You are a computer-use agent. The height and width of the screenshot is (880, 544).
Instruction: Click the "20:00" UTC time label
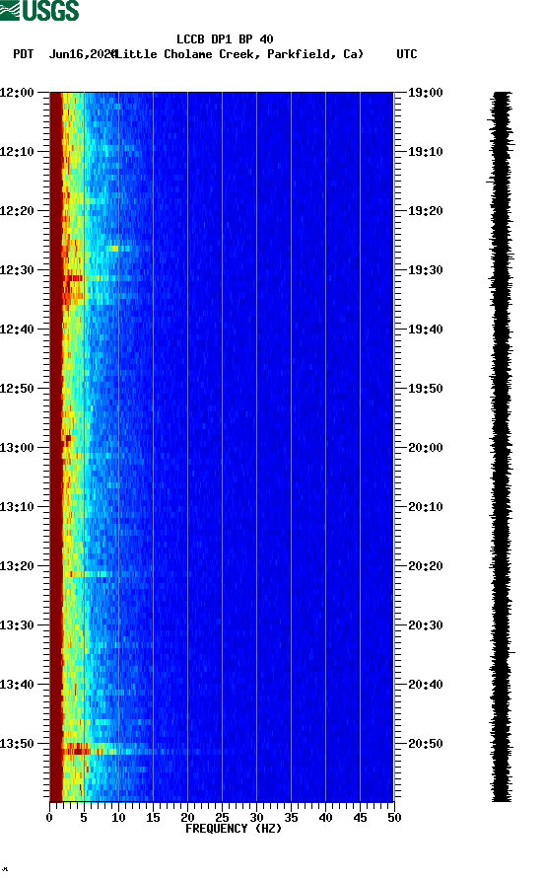point(425,448)
